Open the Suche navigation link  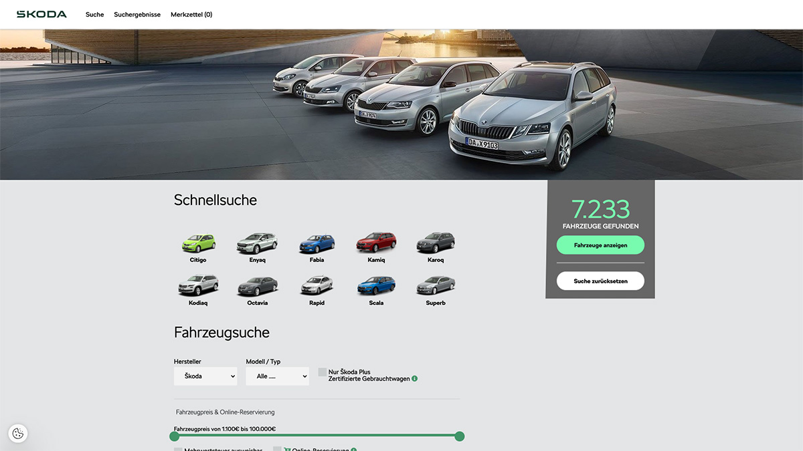pyautogui.click(x=94, y=15)
